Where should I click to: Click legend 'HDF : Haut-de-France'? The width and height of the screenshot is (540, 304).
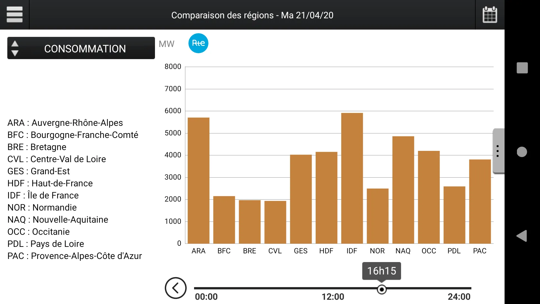tap(50, 184)
